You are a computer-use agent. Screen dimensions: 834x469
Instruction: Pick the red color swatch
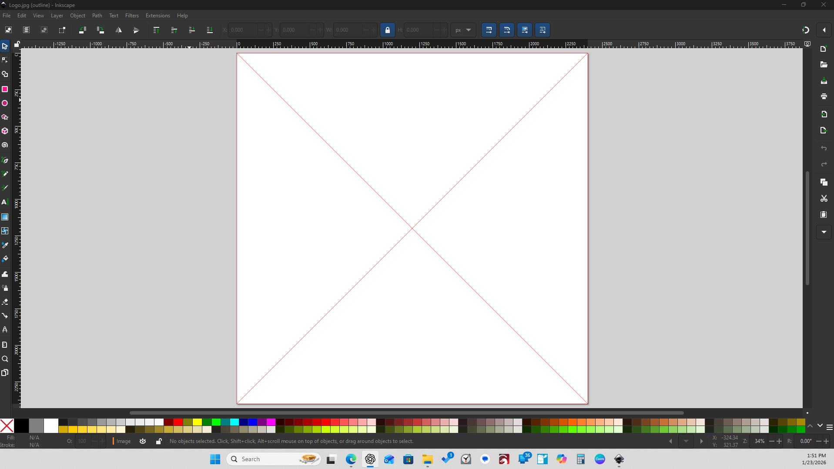tap(178, 422)
